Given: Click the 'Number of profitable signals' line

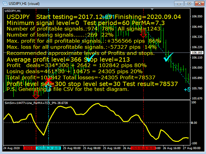Looking at the screenshot, I should coord(84,29).
